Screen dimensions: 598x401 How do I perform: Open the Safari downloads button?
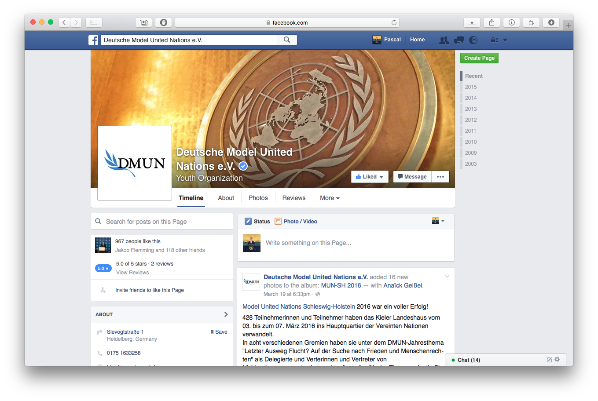pos(551,22)
